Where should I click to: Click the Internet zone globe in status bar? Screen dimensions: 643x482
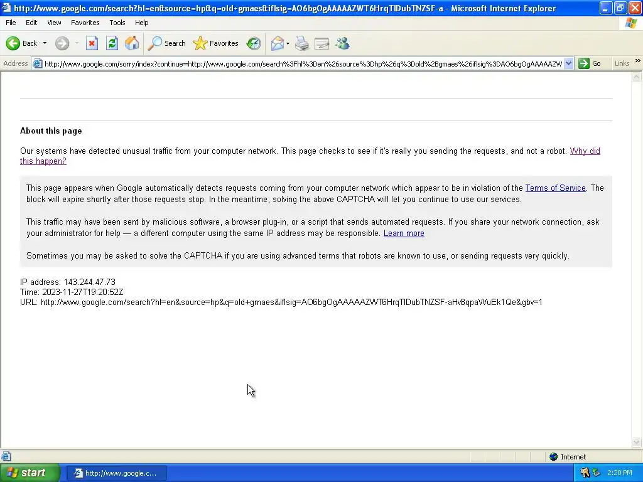[554, 457]
